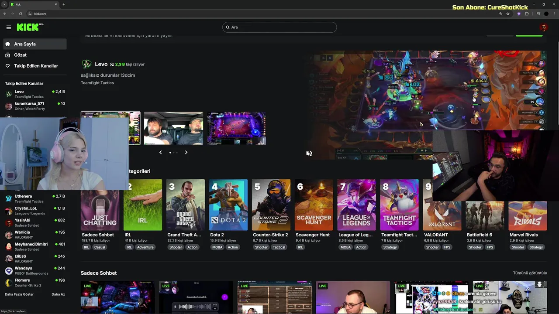Collapse list with Daha Az
Image resolution: width=559 pixels, height=314 pixels.
[x=58, y=294]
